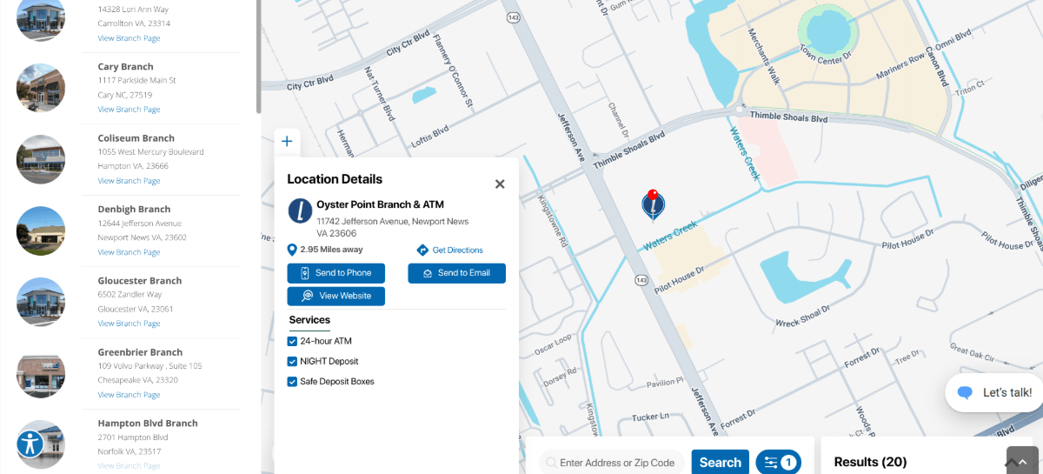This screenshot has width=1043, height=474.
Task: Click the Thimble Shoals Blvd map label
Action: [x=788, y=116]
